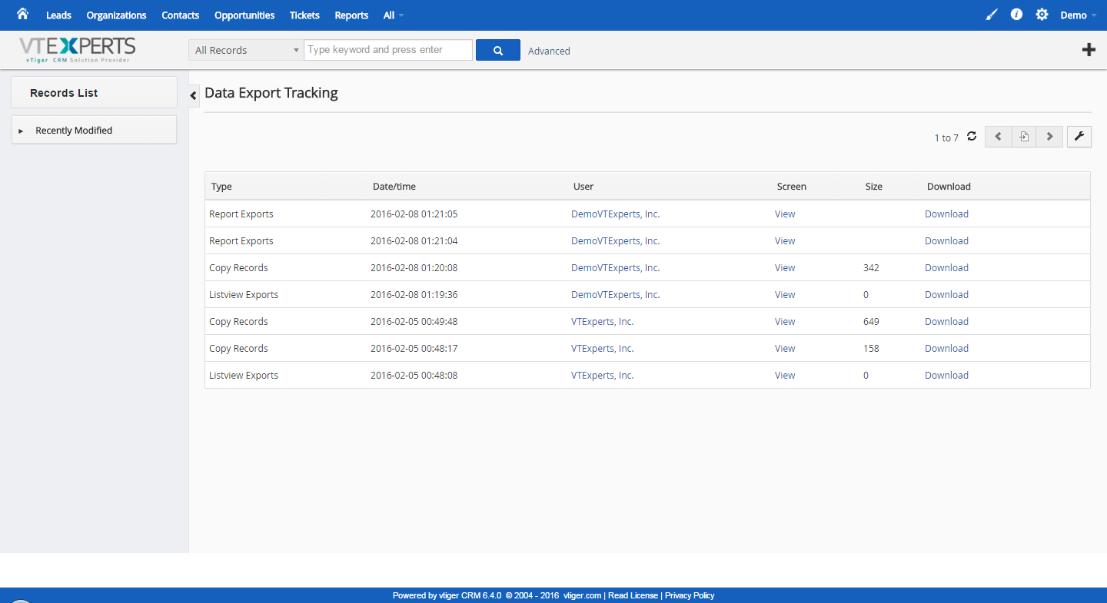Viewport: 1107px width, 603px height.
Task: Open the Privacy Policy footer link
Action: 690,595
